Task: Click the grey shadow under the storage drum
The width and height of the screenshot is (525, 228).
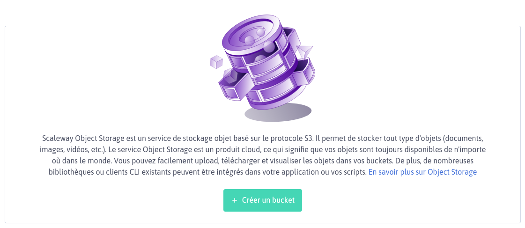Action: pos(278,112)
